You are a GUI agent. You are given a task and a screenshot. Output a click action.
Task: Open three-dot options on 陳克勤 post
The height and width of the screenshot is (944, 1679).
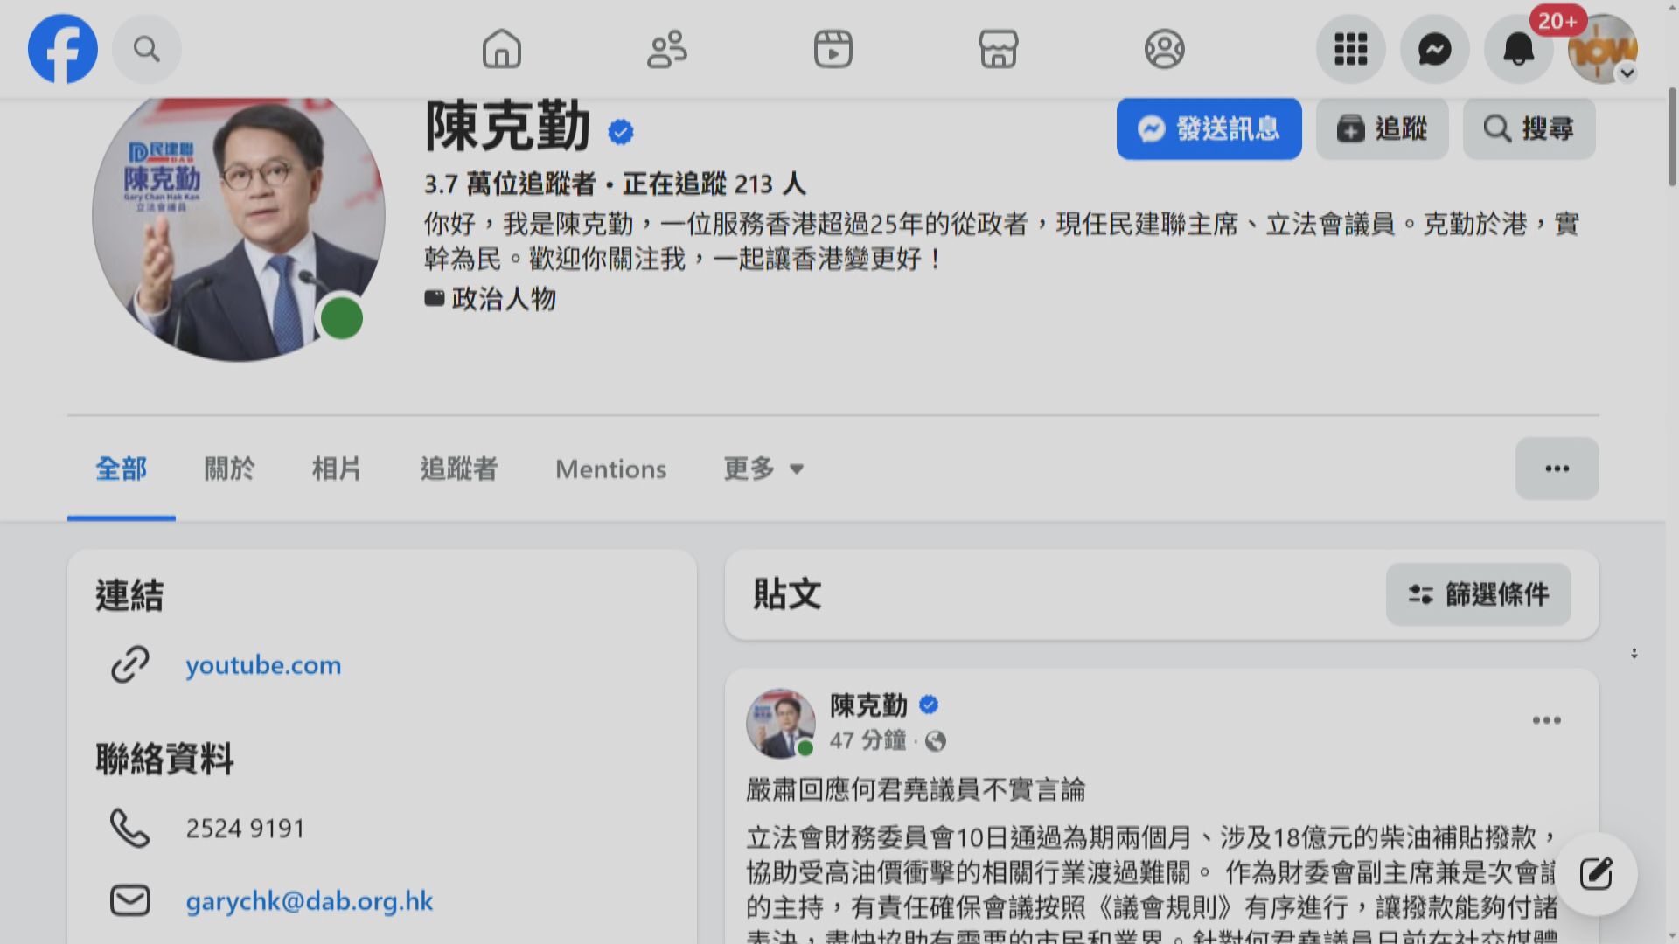[1546, 720]
